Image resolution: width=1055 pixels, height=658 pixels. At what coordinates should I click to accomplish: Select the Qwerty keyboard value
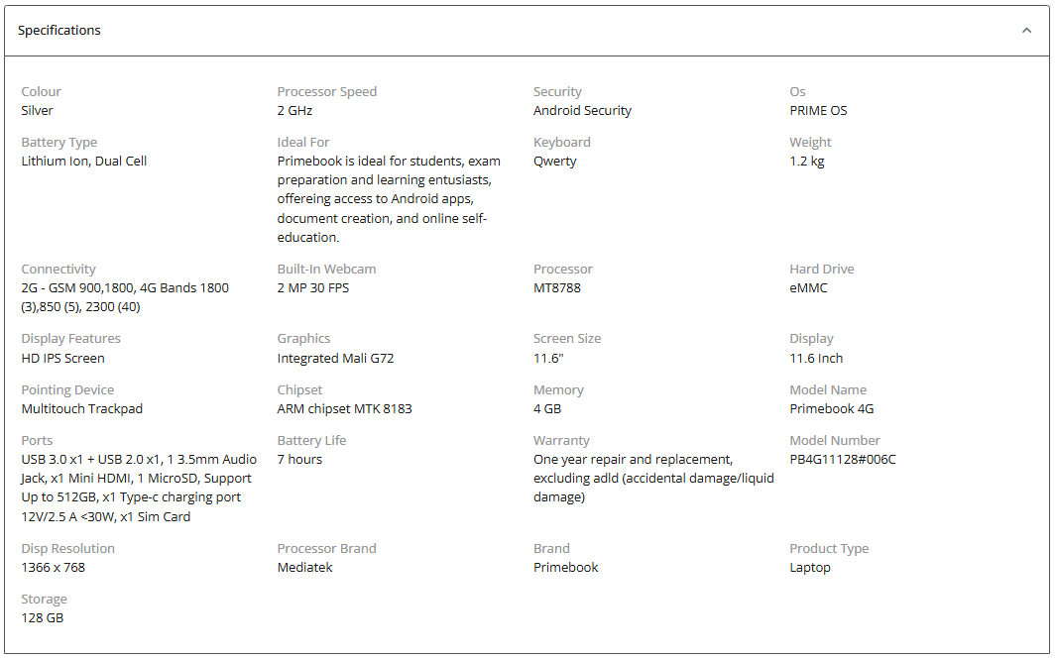point(555,162)
